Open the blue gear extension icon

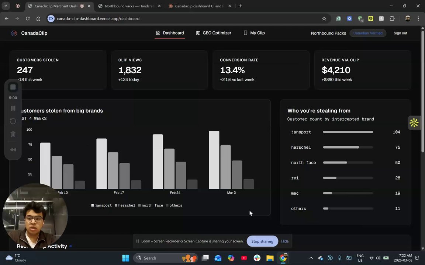coord(349,19)
